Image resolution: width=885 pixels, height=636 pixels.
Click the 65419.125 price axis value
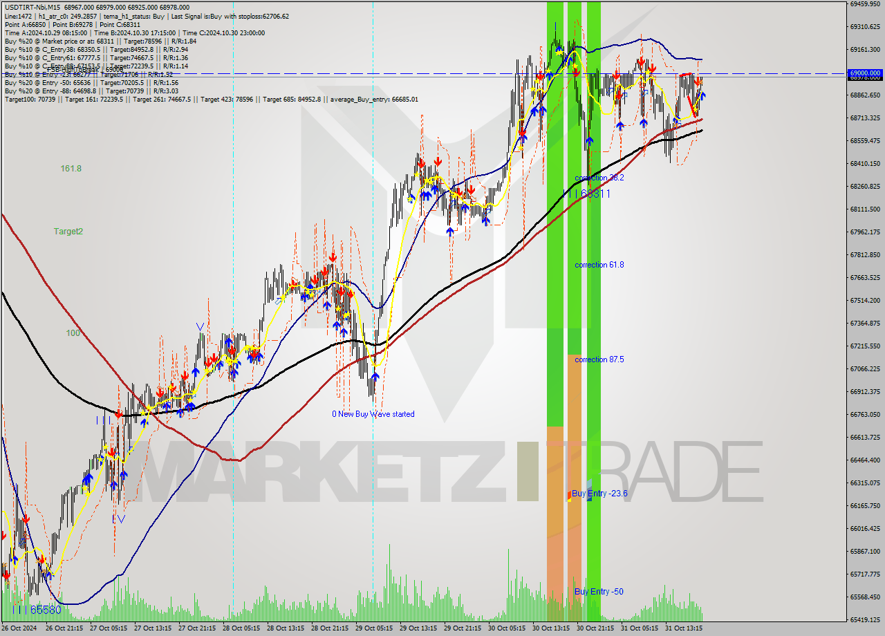pos(866,619)
